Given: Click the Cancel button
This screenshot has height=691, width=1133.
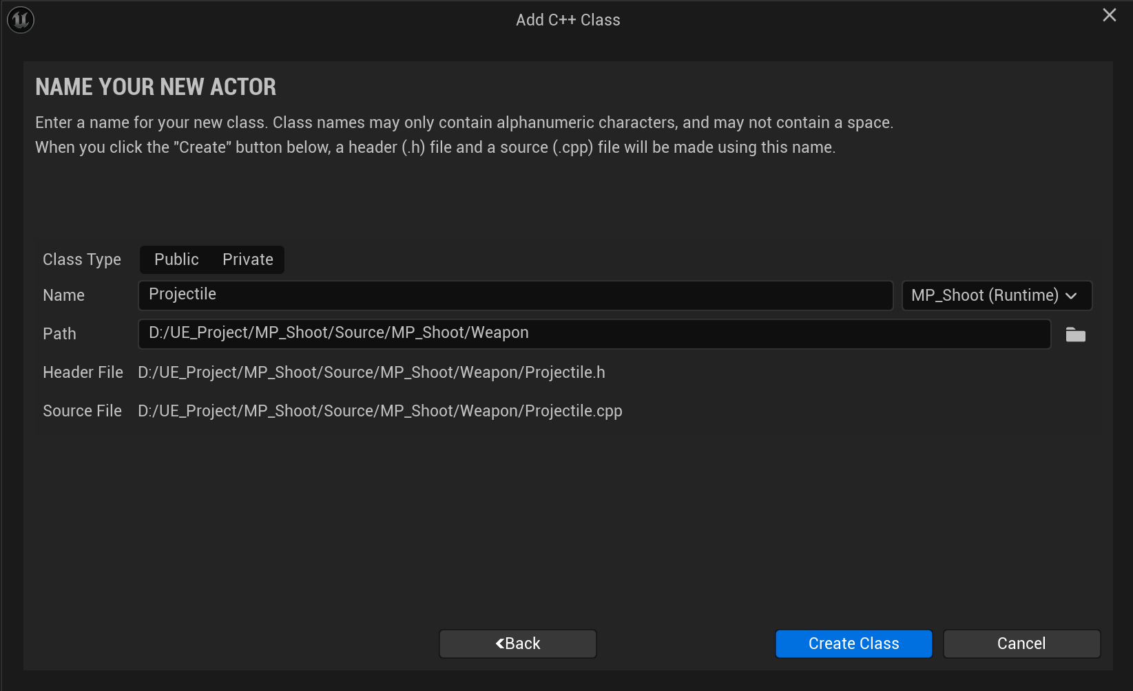Looking at the screenshot, I should click(x=1021, y=644).
